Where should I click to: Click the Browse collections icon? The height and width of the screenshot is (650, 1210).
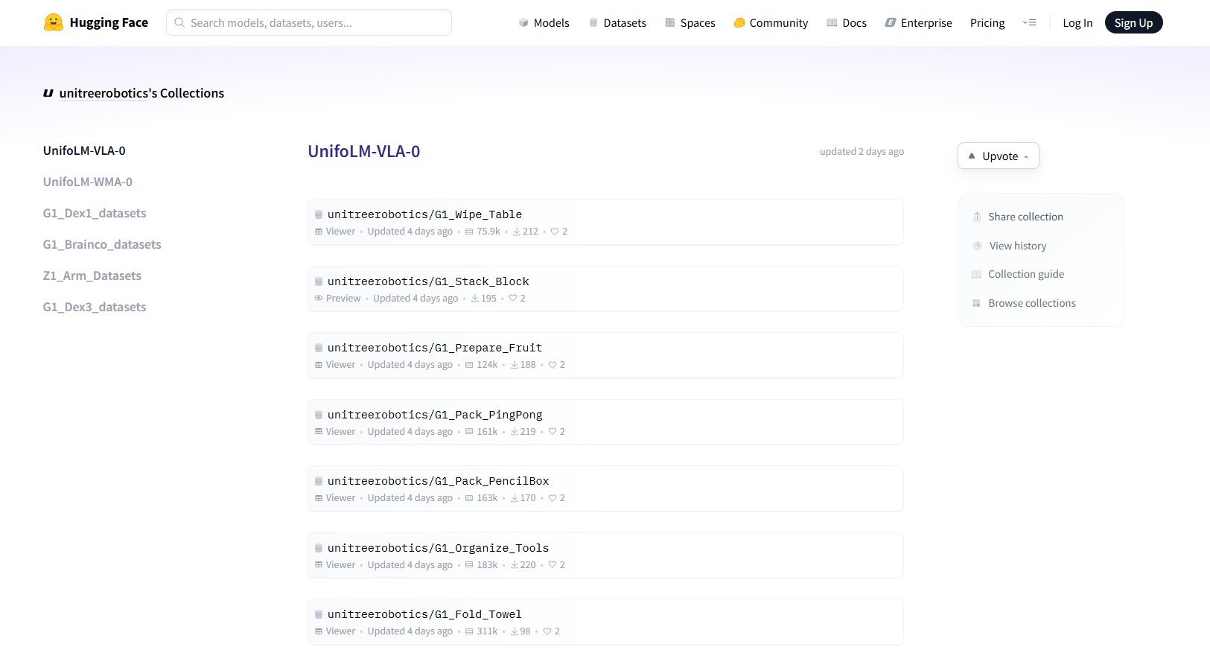point(976,303)
